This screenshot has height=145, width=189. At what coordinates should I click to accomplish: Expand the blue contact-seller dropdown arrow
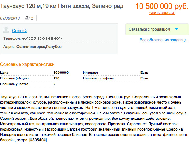click(x=177, y=29)
